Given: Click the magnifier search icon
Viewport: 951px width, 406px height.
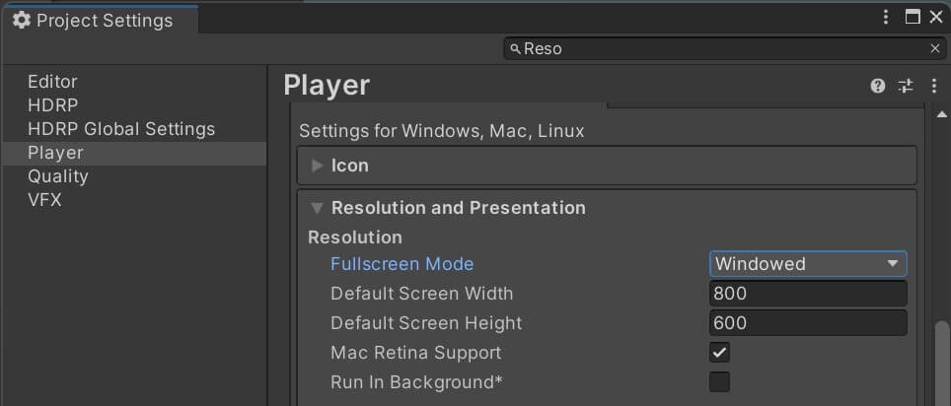Looking at the screenshot, I should (516, 48).
